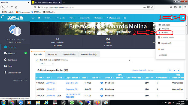Click the browser home button
The image size is (188, 105).
[x=16, y=7]
